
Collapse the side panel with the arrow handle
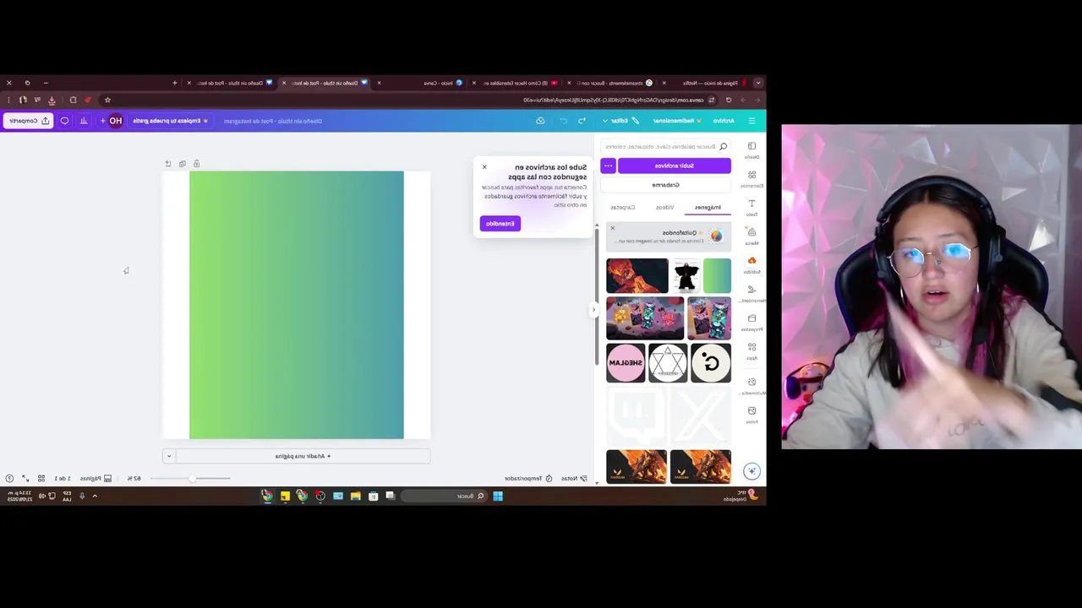coord(593,310)
